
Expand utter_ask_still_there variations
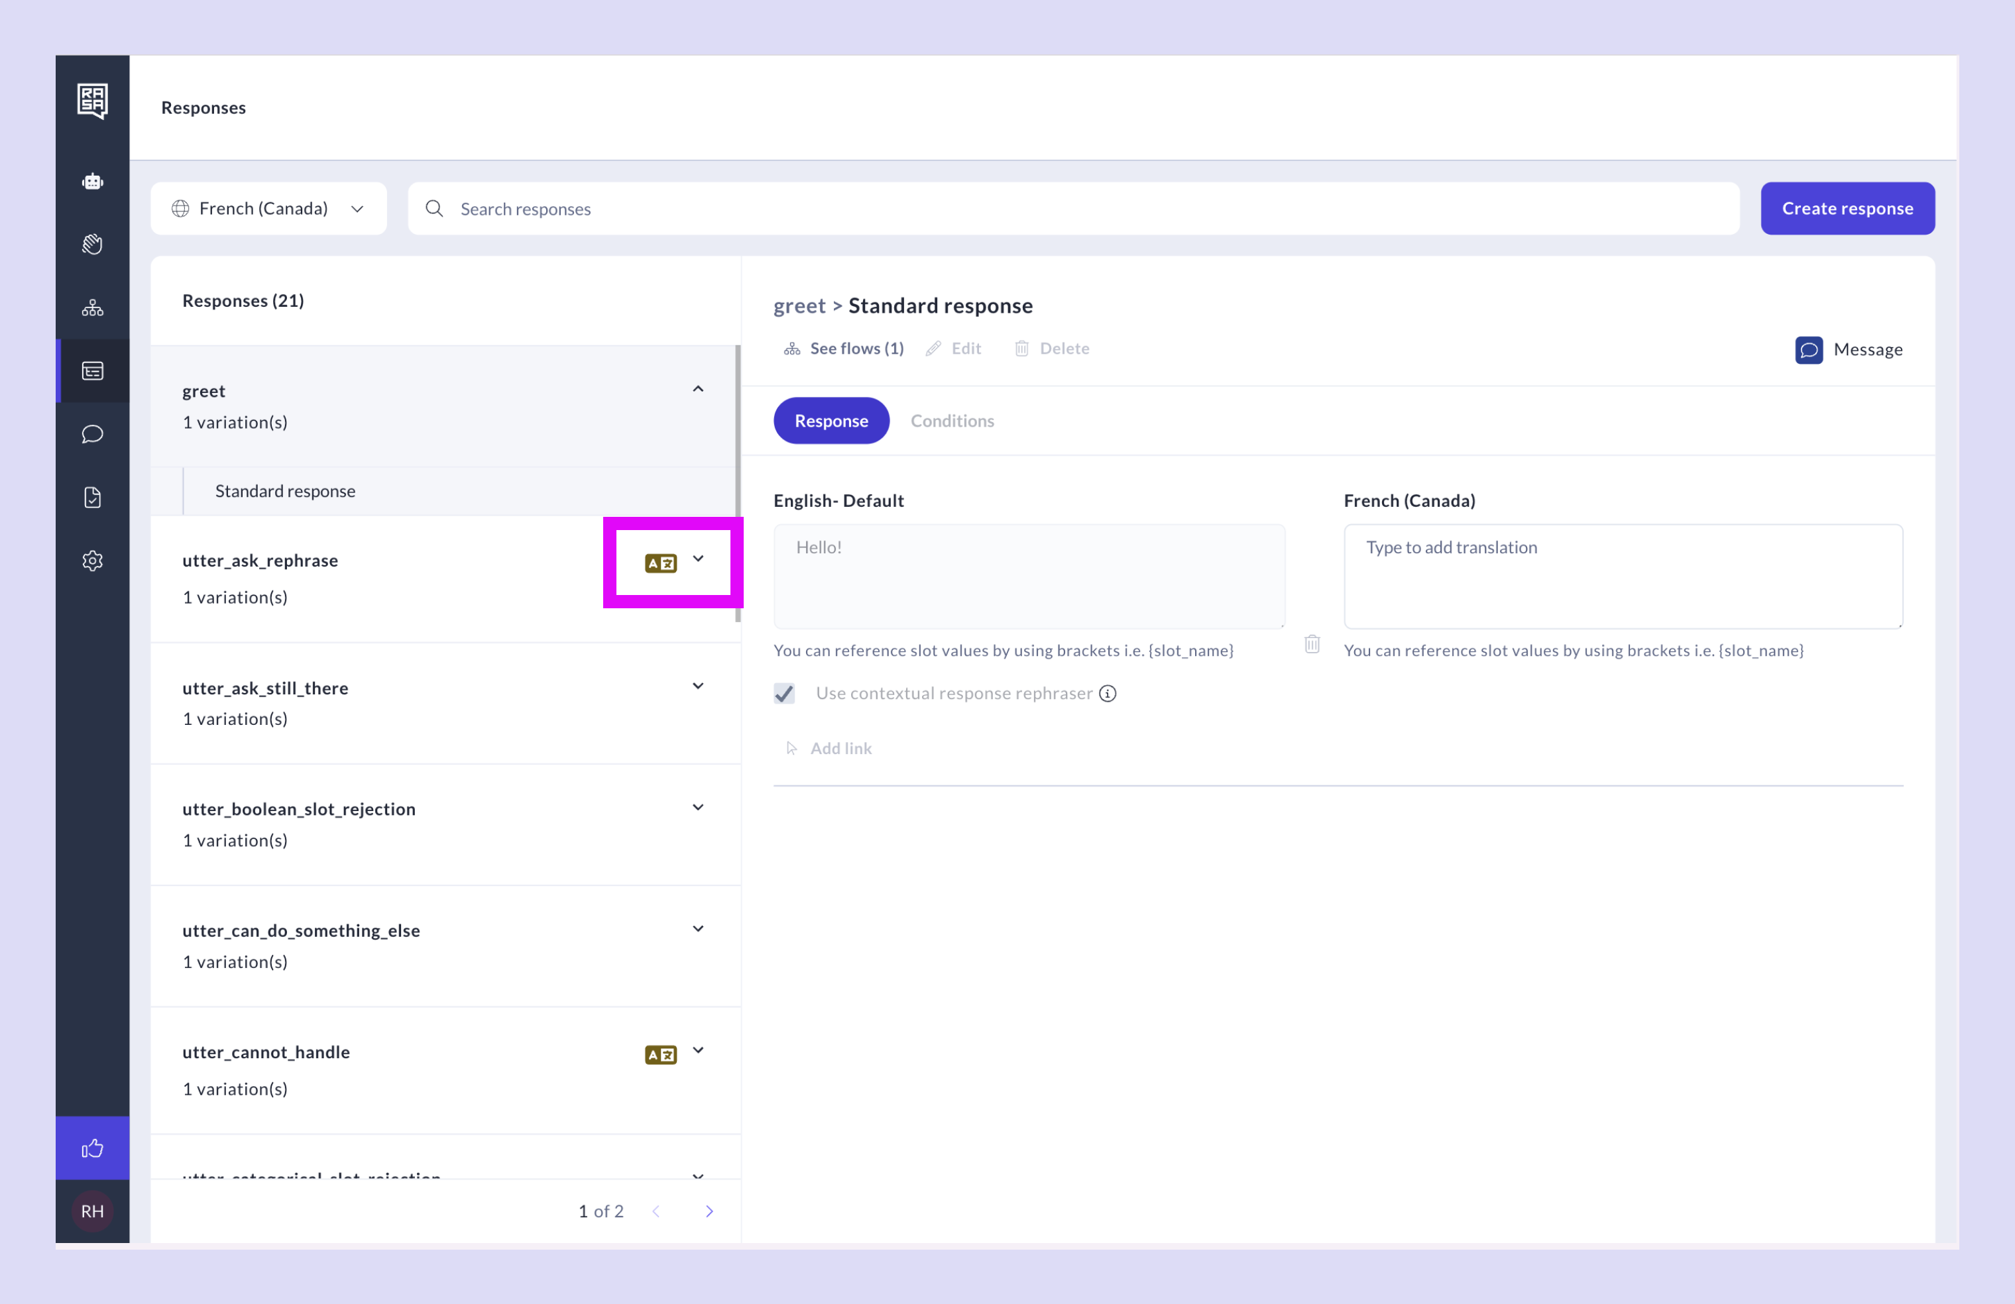[698, 685]
